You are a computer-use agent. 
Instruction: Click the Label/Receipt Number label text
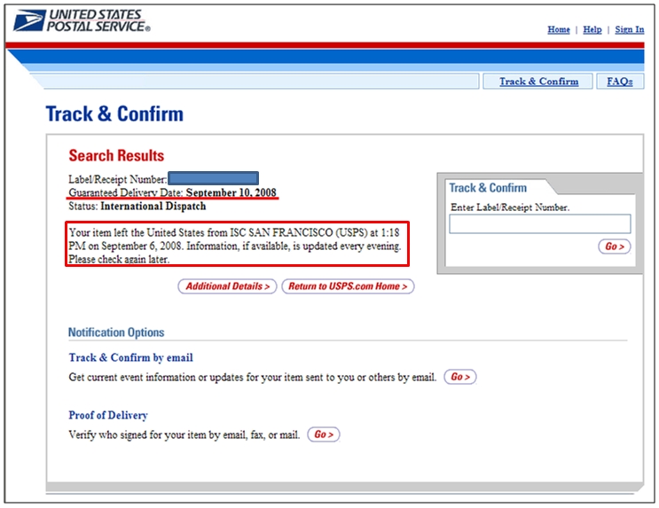(x=118, y=179)
